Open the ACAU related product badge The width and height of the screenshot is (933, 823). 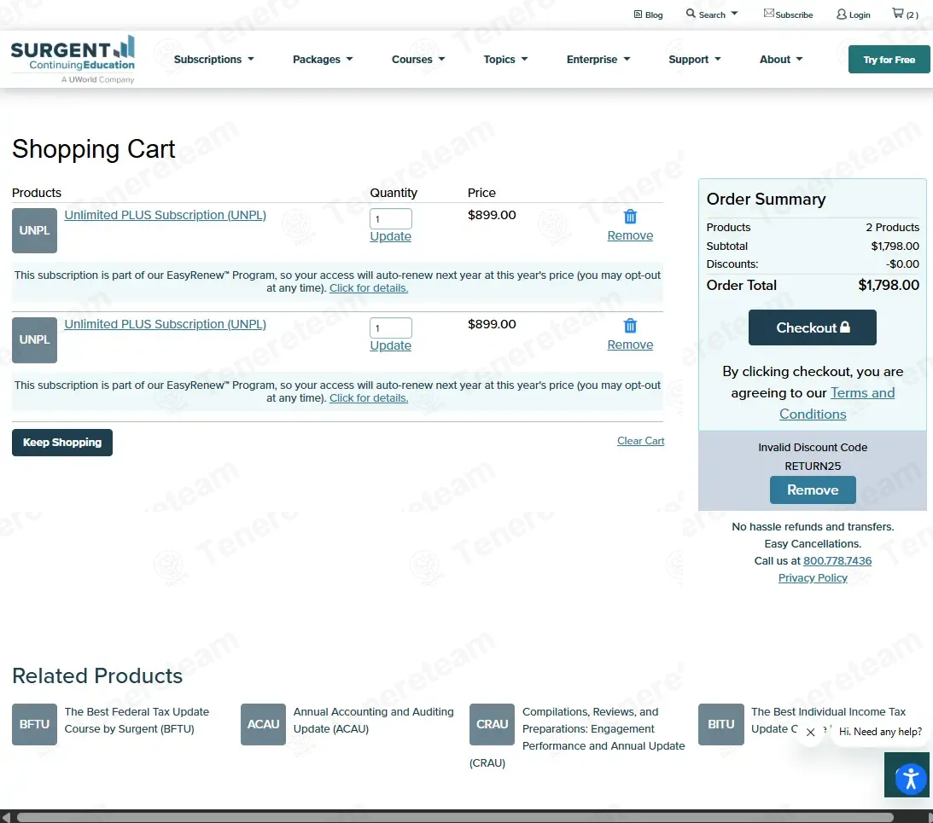point(263,724)
